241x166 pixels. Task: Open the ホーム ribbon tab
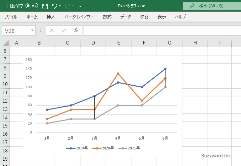(x=32, y=17)
